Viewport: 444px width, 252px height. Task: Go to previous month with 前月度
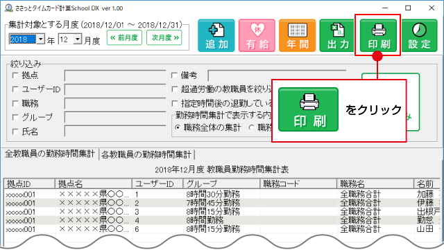tap(124, 37)
